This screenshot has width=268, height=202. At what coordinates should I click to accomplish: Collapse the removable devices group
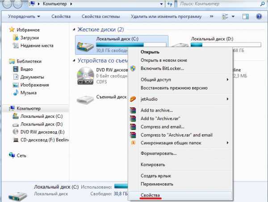[x=74, y=60]
